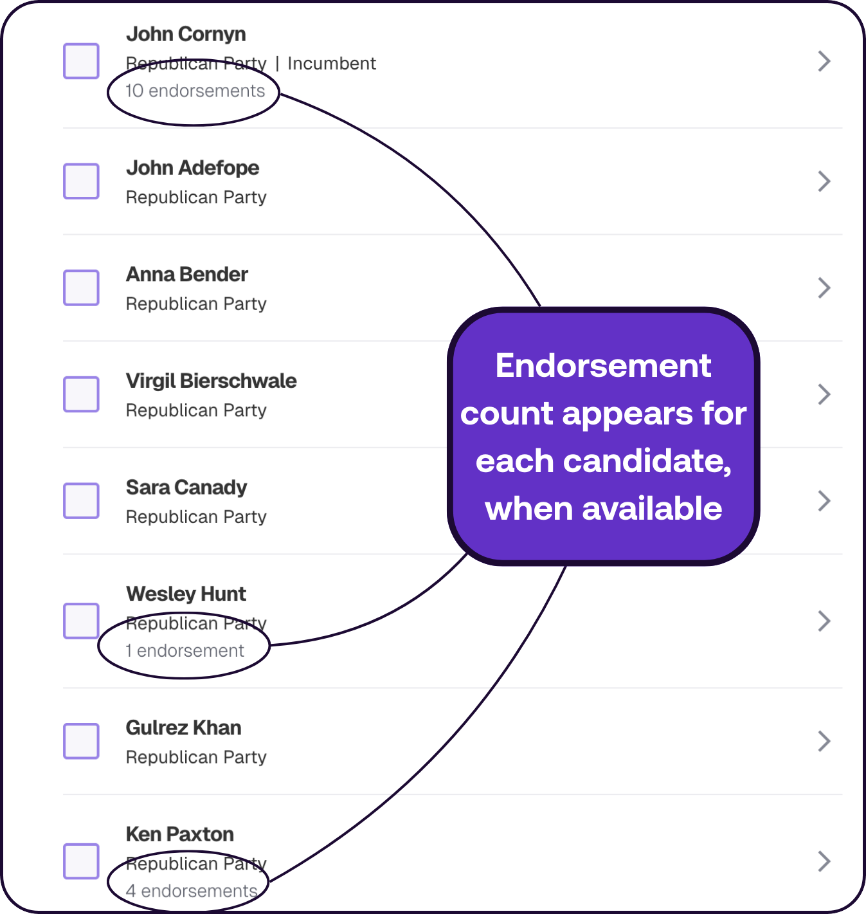View John Cornyn's 10 endorsements
The width and height of the screenshot is (866, 914).
click(195, 91)
